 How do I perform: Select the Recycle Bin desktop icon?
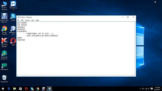click(4, 79)
